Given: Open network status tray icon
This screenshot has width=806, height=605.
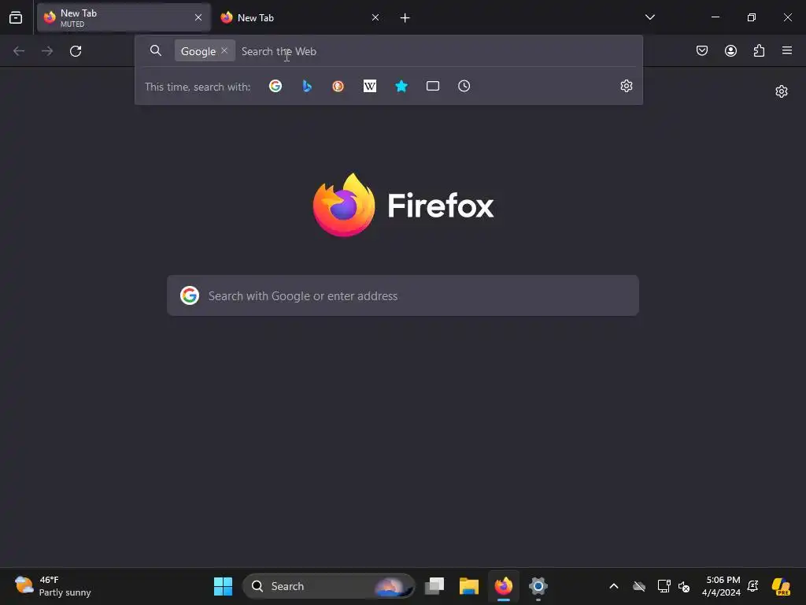Looking at the screenshot, I should pyautogui.click(x=664, y=586).
